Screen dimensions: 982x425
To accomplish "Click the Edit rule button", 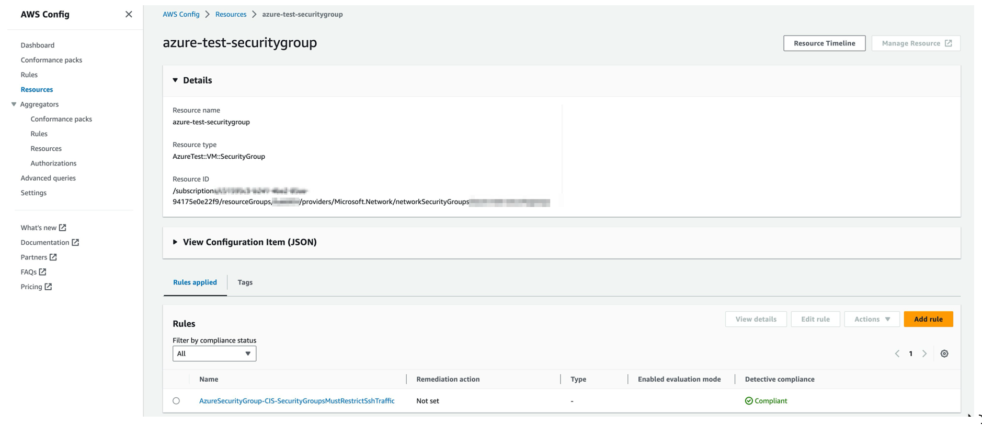I will pyautogui.click(x=816, y=319).
